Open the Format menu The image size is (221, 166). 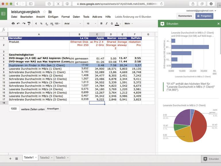[65, 17]
